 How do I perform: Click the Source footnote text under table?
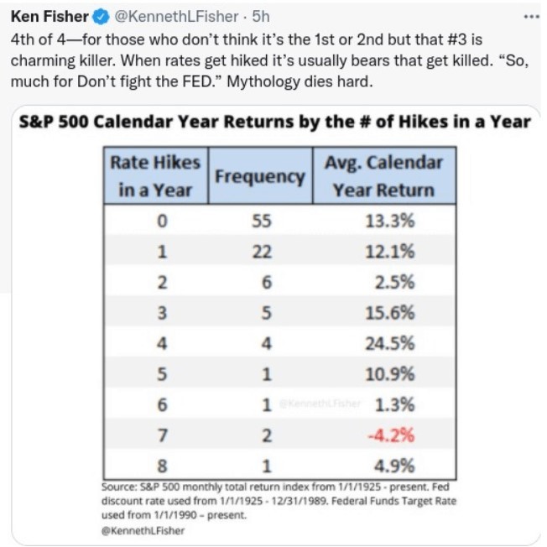pyautogui.click(x=275, y=500)
